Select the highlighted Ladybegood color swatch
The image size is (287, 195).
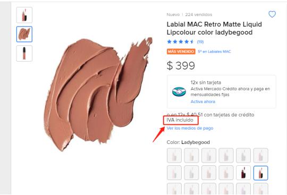tap(260, 173)
